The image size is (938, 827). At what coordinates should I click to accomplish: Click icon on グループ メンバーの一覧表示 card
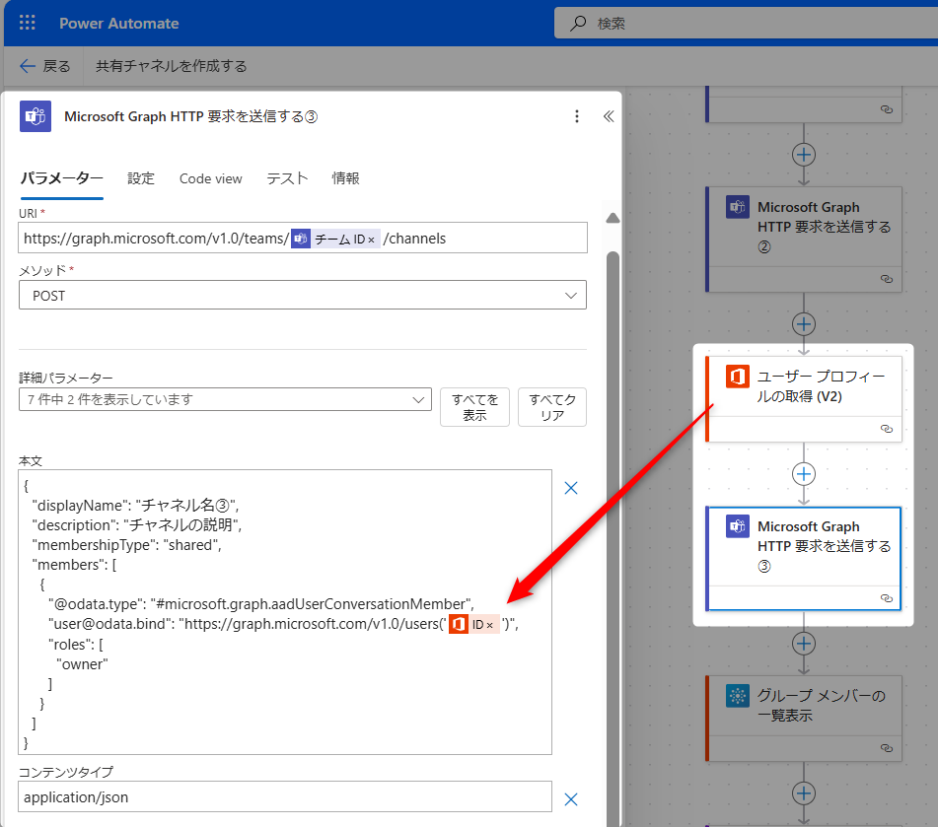click(x=738, y=696)
